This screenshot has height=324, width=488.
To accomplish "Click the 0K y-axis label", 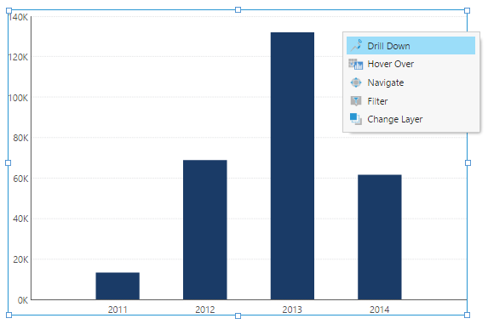I will pos(23,300).
